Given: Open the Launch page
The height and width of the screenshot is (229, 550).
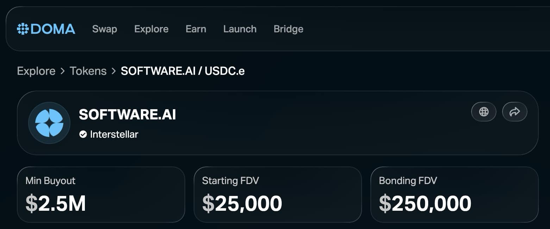Looking at the screenshot, I should (x=239, y=29).
